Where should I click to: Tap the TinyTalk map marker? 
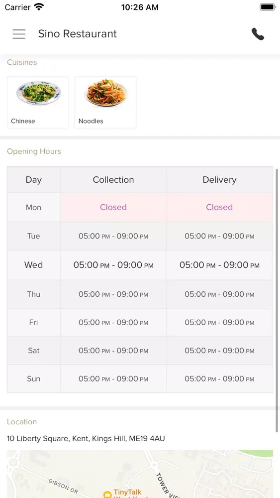pos(108,494)
